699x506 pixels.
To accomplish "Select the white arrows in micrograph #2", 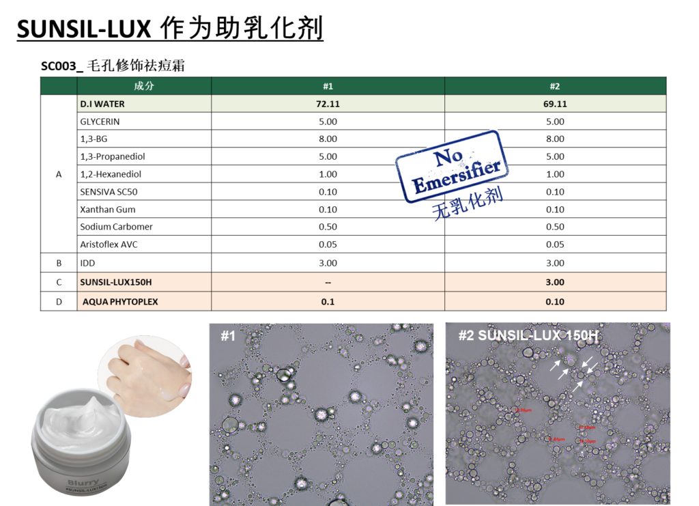I will coord(572,374).
